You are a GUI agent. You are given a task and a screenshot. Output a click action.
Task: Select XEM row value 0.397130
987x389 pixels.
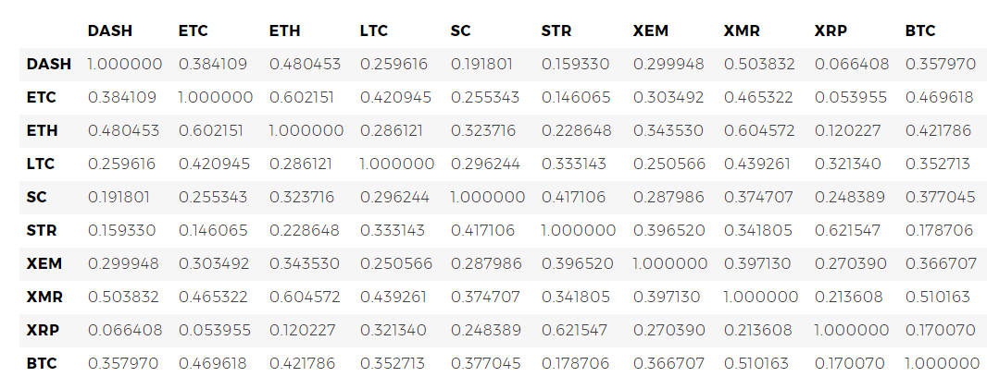tap(757, 263)
